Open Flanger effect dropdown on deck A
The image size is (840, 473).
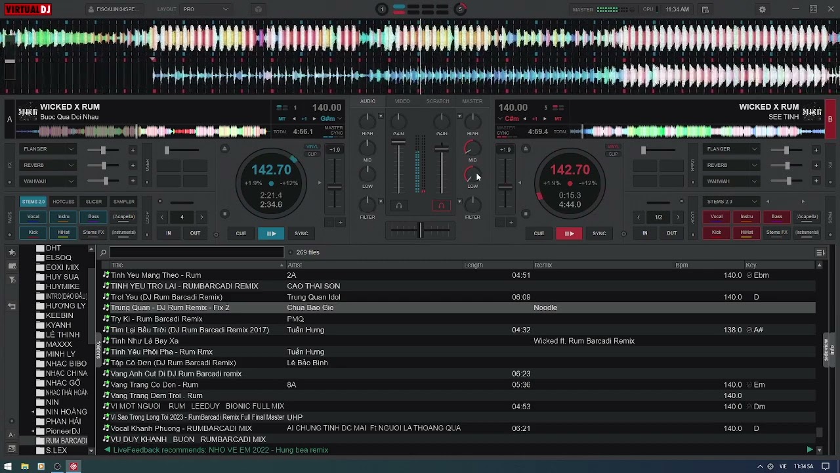pos(48,149)
